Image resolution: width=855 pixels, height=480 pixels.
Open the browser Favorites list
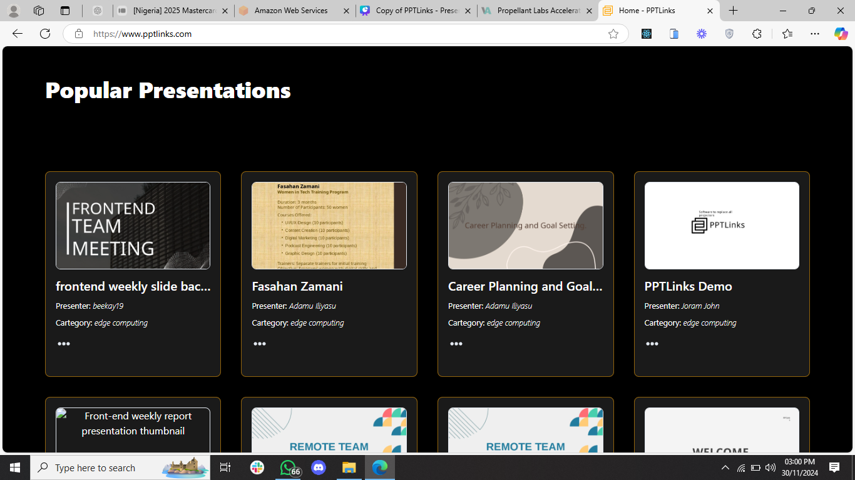tap(787, 34)
